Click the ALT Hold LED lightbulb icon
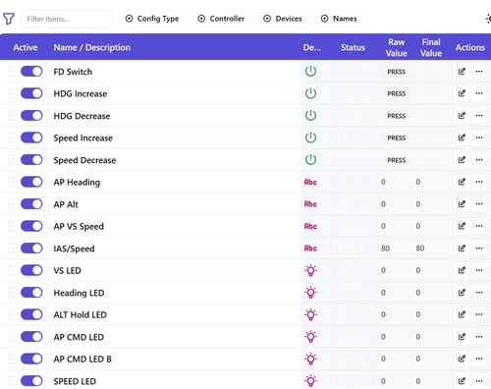 (310, 314)
